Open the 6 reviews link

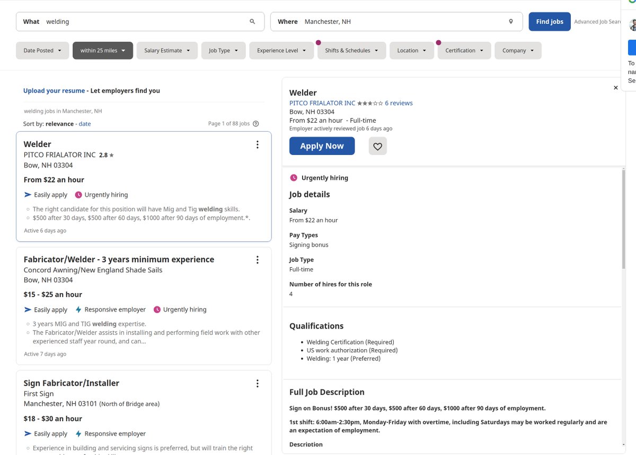tap(399, 103)
